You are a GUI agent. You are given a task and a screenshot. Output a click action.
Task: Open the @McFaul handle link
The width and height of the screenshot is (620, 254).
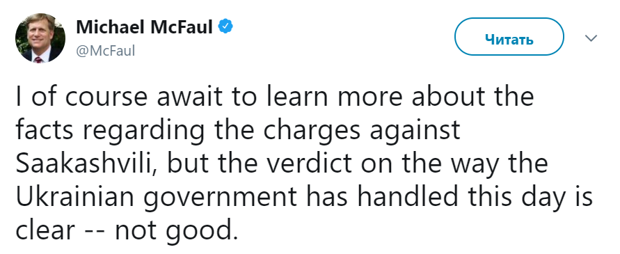click(105, 51)
